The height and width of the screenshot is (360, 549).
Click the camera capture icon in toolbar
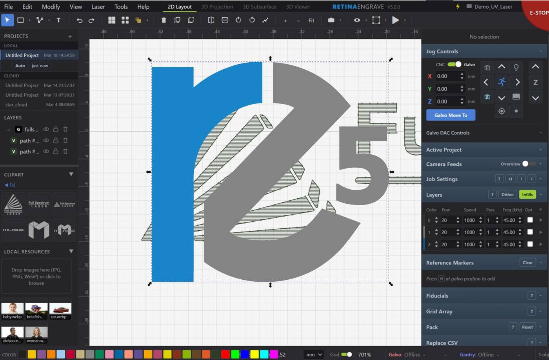(331, 20)
